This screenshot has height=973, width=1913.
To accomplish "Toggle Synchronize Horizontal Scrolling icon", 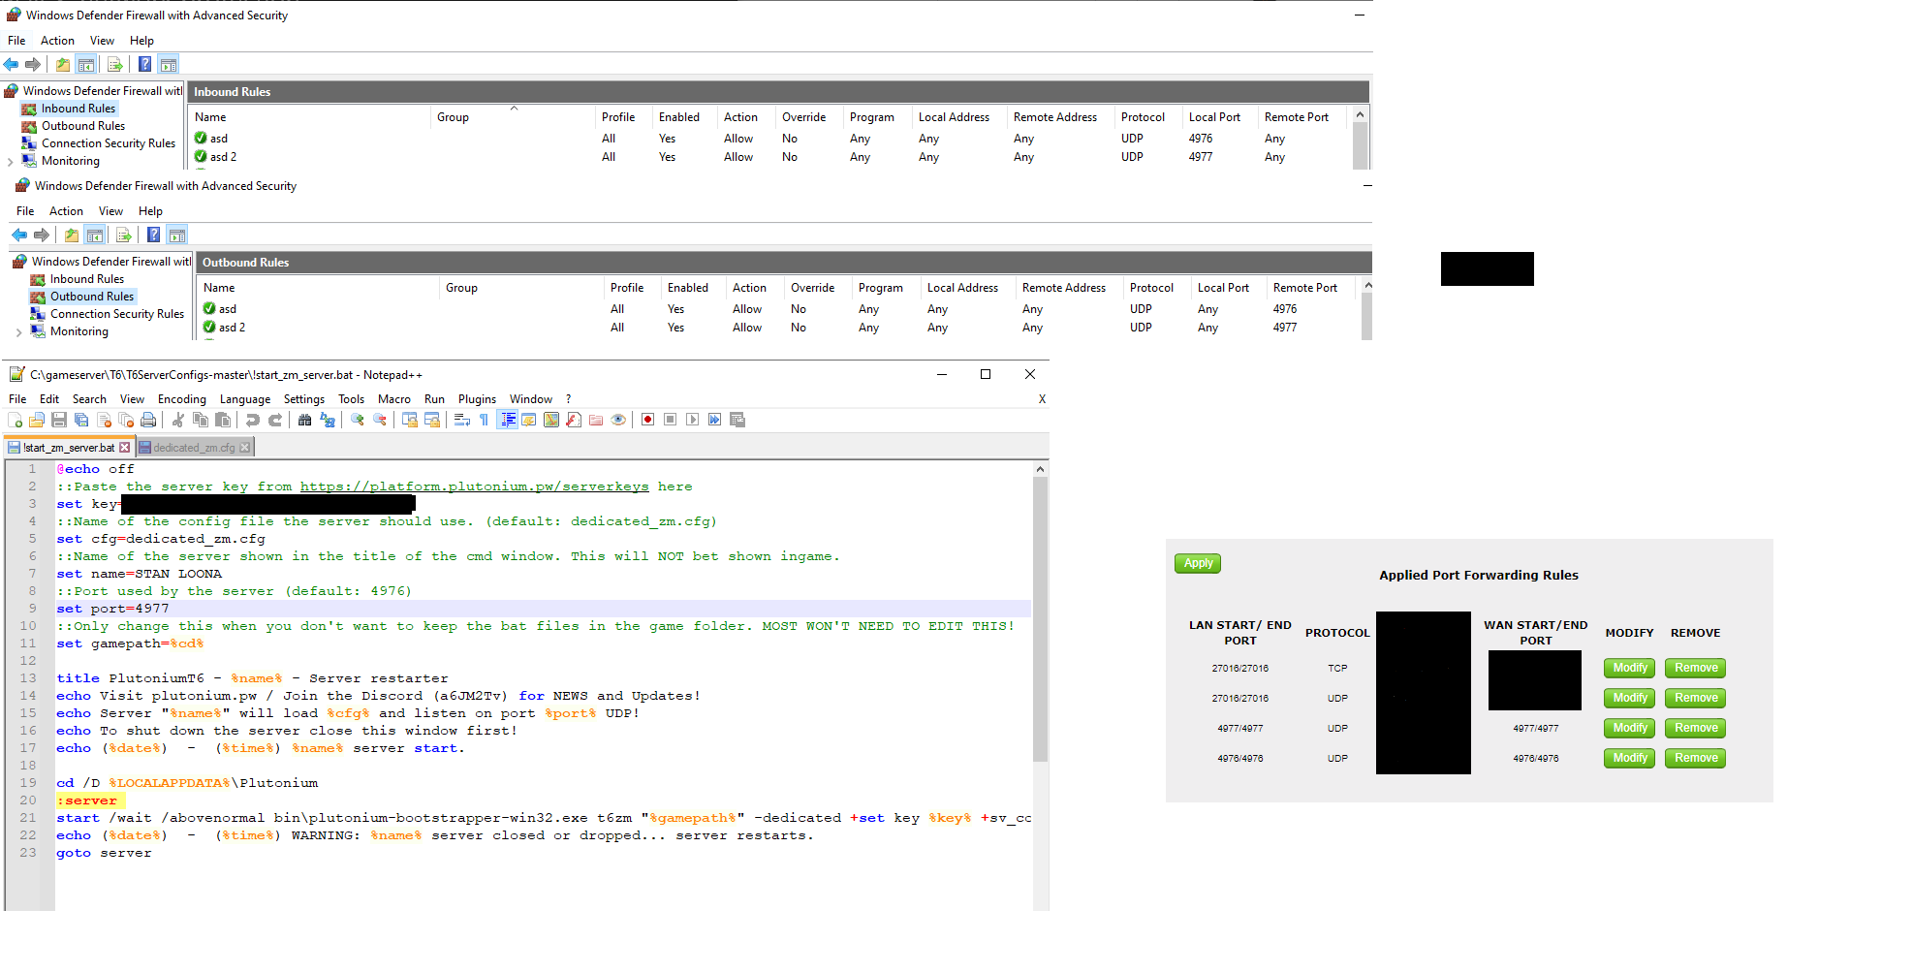I will (432, 420).
